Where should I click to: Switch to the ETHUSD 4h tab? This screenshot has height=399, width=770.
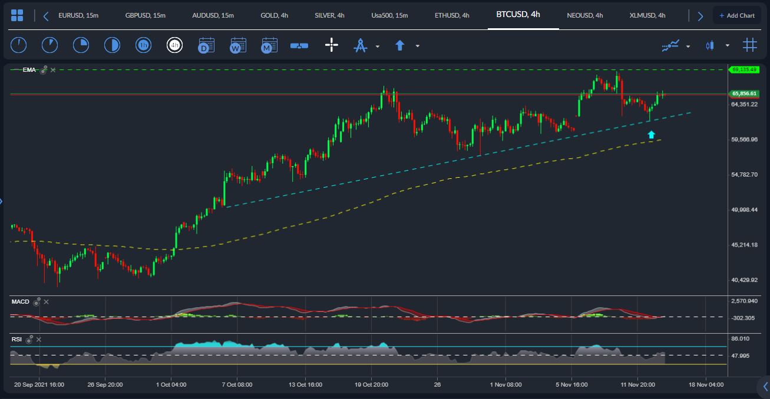click(x=452, y=15)
